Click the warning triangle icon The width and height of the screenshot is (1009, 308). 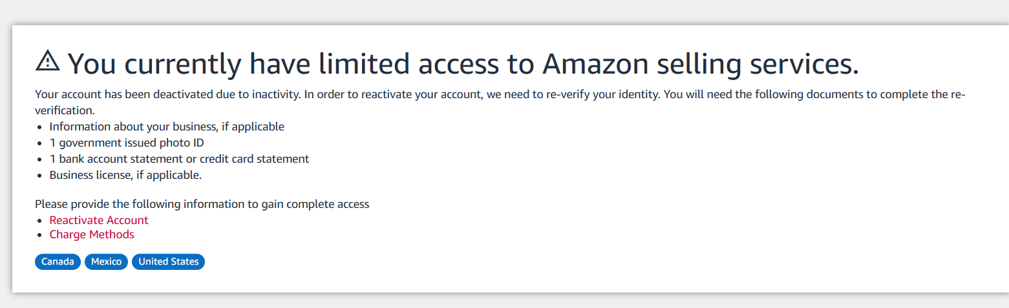[x=47, y=61]
